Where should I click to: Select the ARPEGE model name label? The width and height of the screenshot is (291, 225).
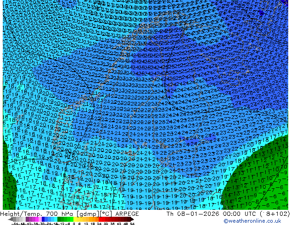point(127,214)
